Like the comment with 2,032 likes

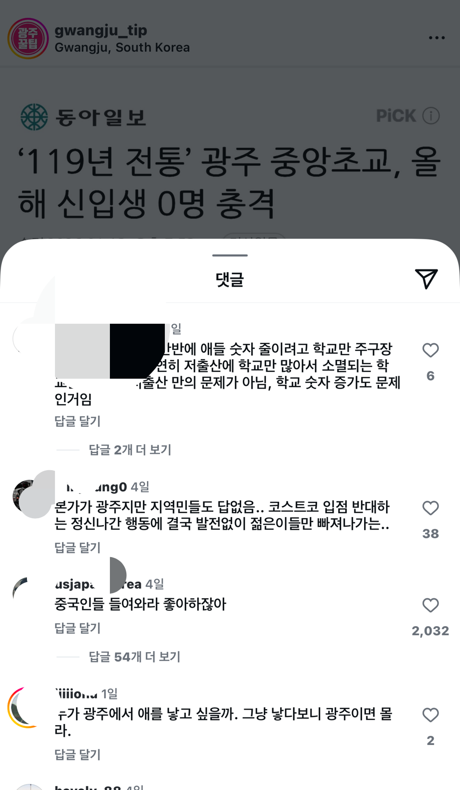431,606
